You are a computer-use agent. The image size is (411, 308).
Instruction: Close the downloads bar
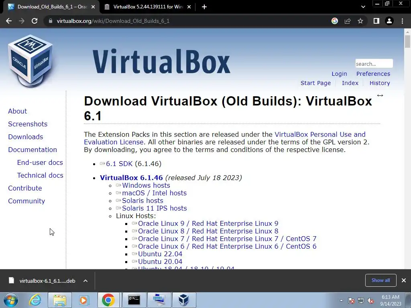(404, 280)
